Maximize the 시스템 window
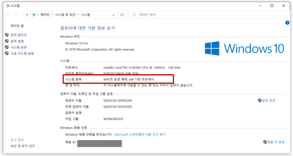The width and height of the screenshot is (293, 156). pos(272,6)
